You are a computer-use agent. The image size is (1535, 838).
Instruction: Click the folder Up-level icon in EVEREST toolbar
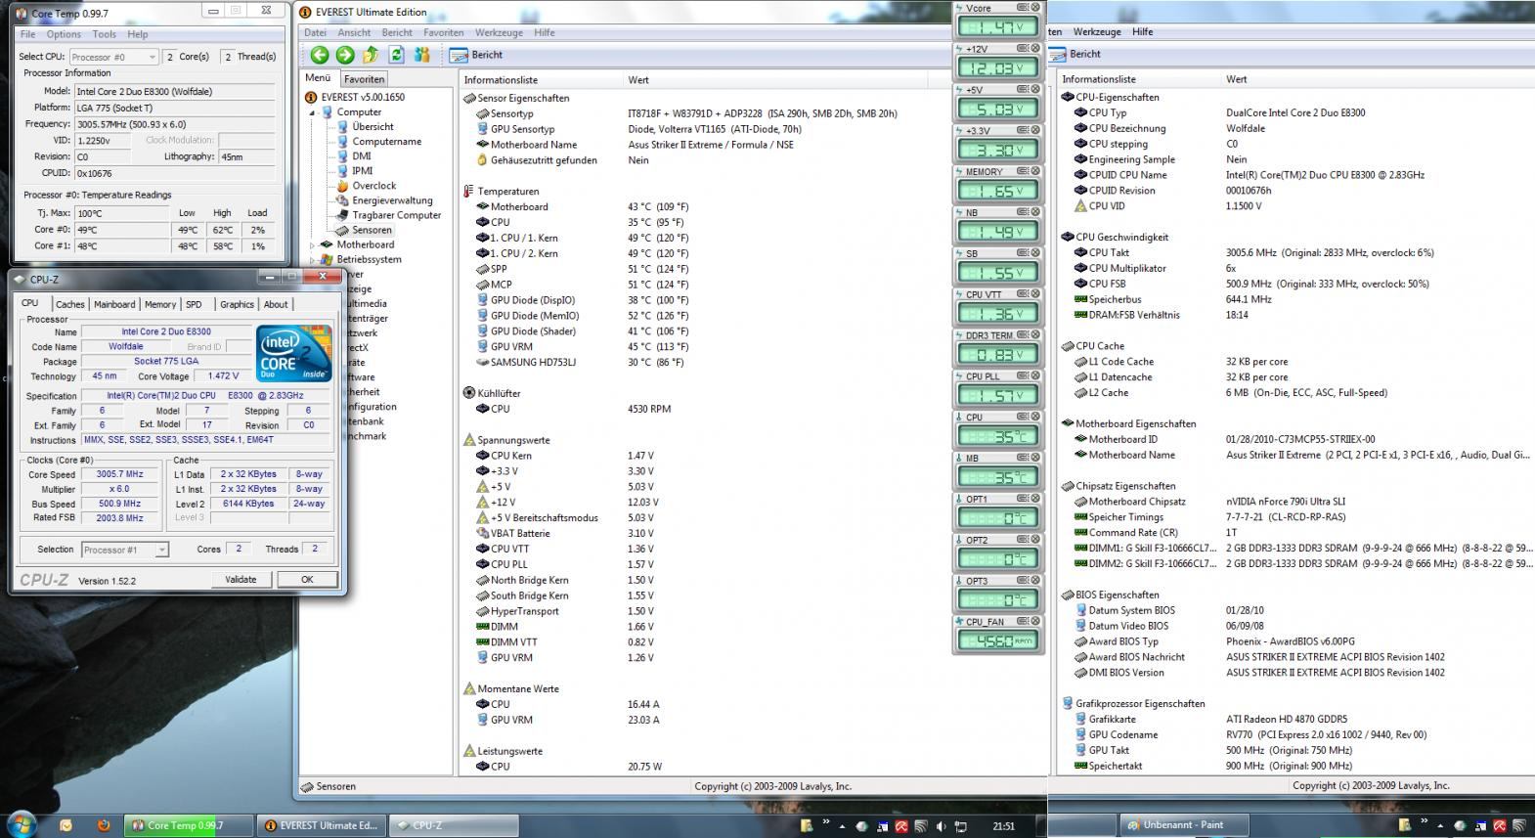[x=371, y=56]
